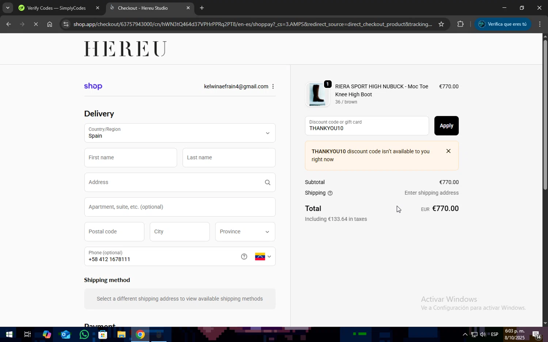Open the Windows Start menu
The height and width of the screenshot is (342, 548).
click(9, 334)
